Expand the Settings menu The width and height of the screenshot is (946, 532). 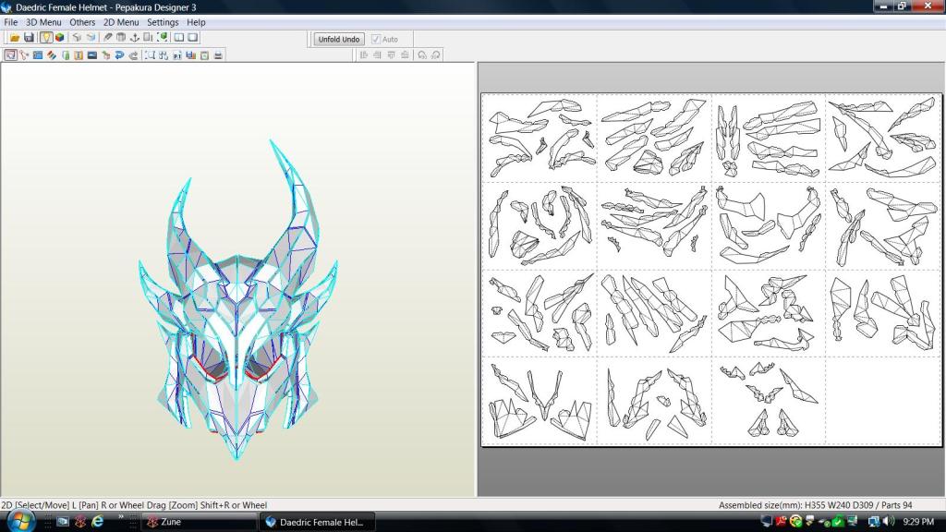point(163,22)
